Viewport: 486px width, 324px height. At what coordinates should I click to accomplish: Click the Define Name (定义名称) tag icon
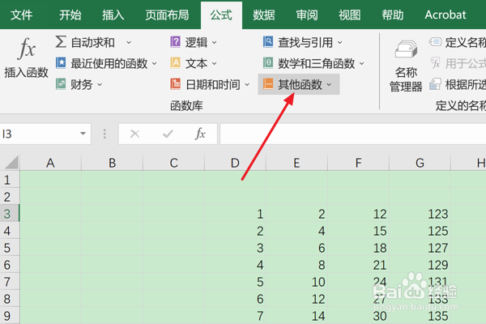[x=435, y=41]
